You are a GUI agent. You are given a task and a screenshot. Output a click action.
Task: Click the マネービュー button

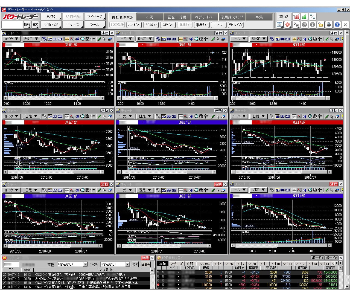click(134, 25)
